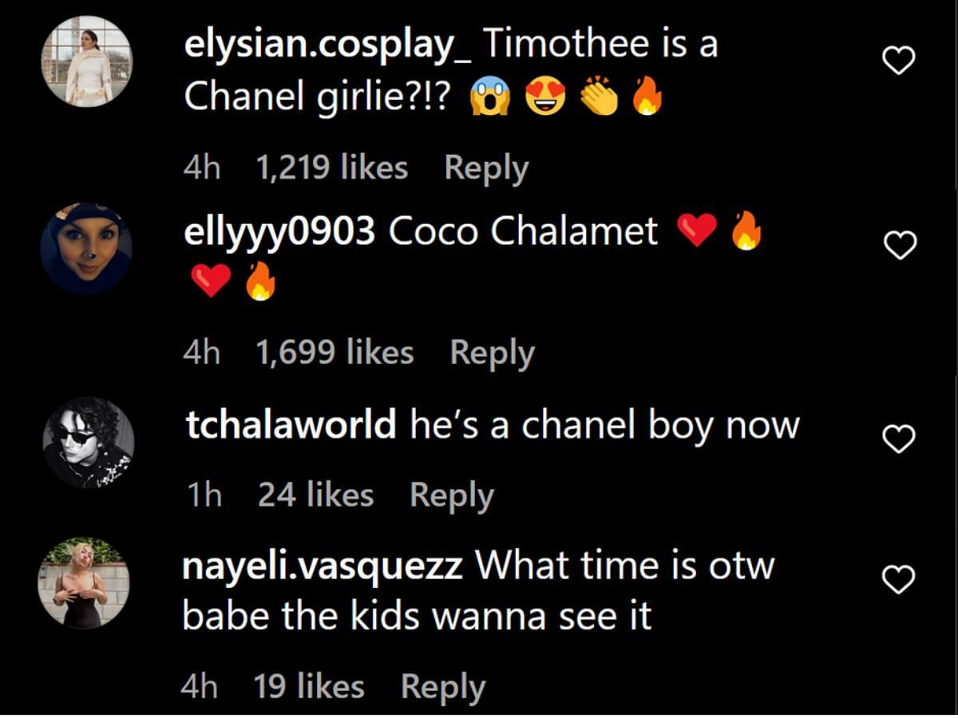View tchalaworld's profile photo

[88, 443]
